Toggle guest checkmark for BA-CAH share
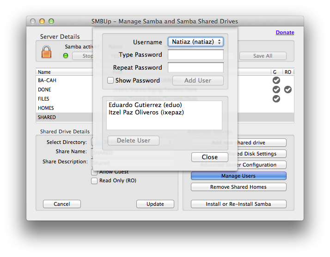The height and width of the screenshot is (257, 330). 276,80
